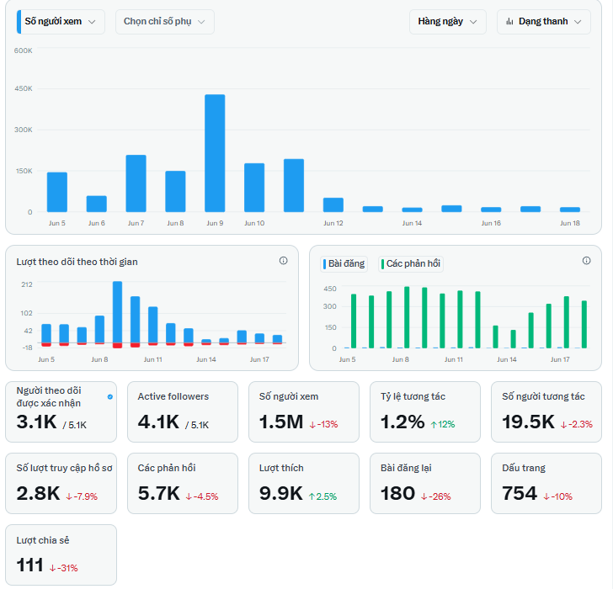Click the Jun 5 bar in main chart
Image resolution: width=613 pixels, height=589 pixels.
click(57, 192)
